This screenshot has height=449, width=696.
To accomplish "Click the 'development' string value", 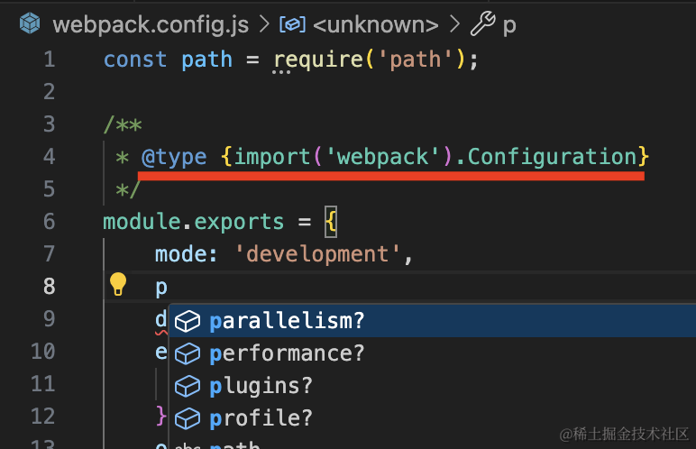I will (317, 254).
